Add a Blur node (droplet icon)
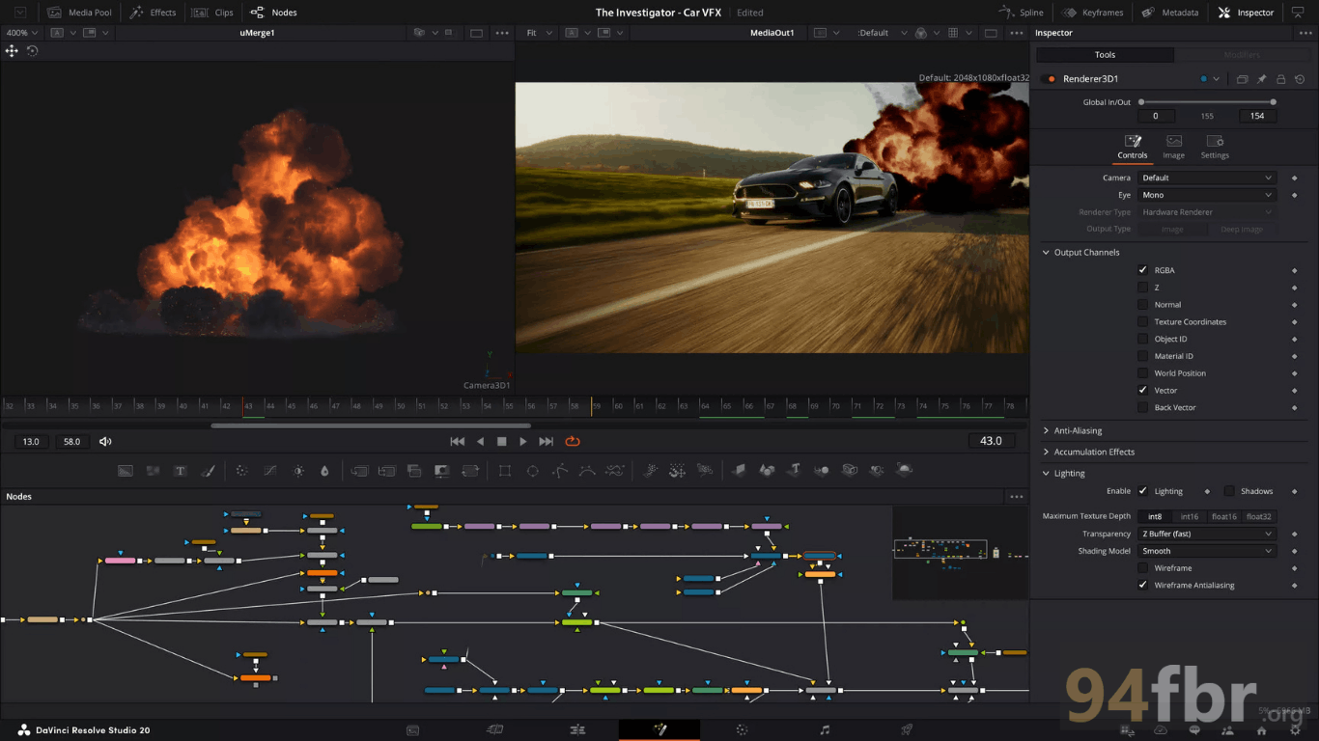Screen dimensions: 1319x741 pos(324,471)
